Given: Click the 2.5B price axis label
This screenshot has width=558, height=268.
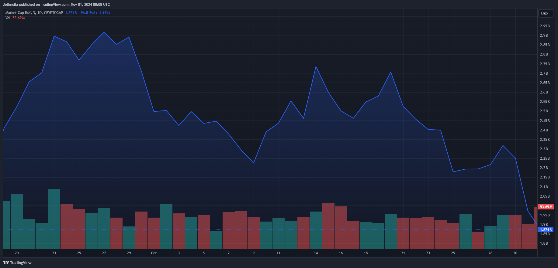Looking at the screenshot, I should (544, 111).
